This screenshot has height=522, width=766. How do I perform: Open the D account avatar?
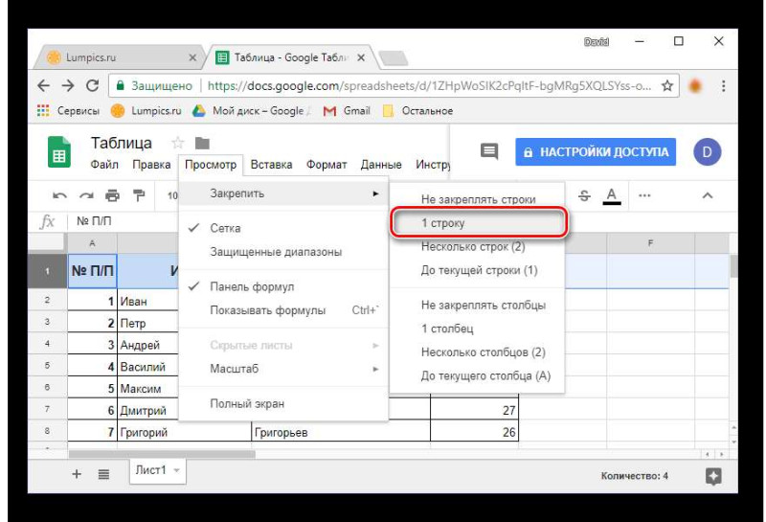coord(707,152)
